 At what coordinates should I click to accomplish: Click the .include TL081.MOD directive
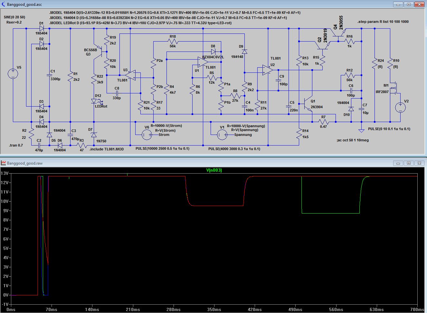point(107,149)
